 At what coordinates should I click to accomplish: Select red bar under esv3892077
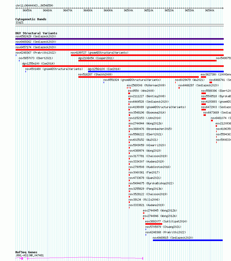pos(154,224)
